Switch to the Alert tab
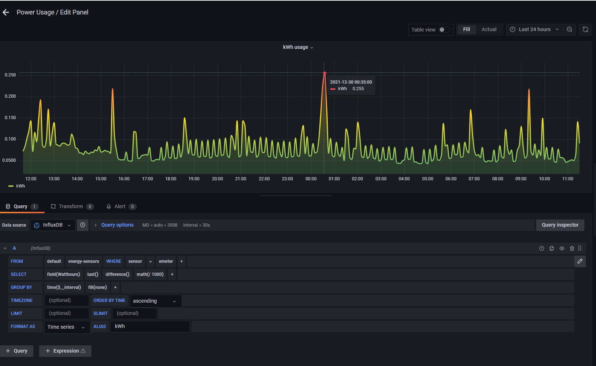Image resolution: width=596 pixels, height=366 pixels. 121,206
